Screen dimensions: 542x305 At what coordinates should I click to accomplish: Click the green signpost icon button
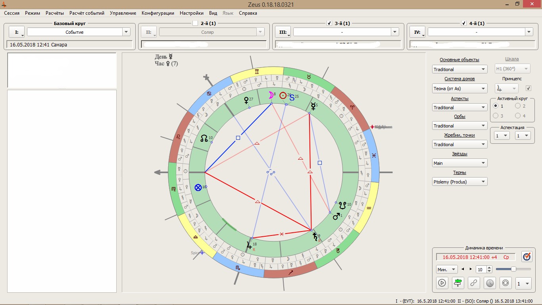coord(458,283)
